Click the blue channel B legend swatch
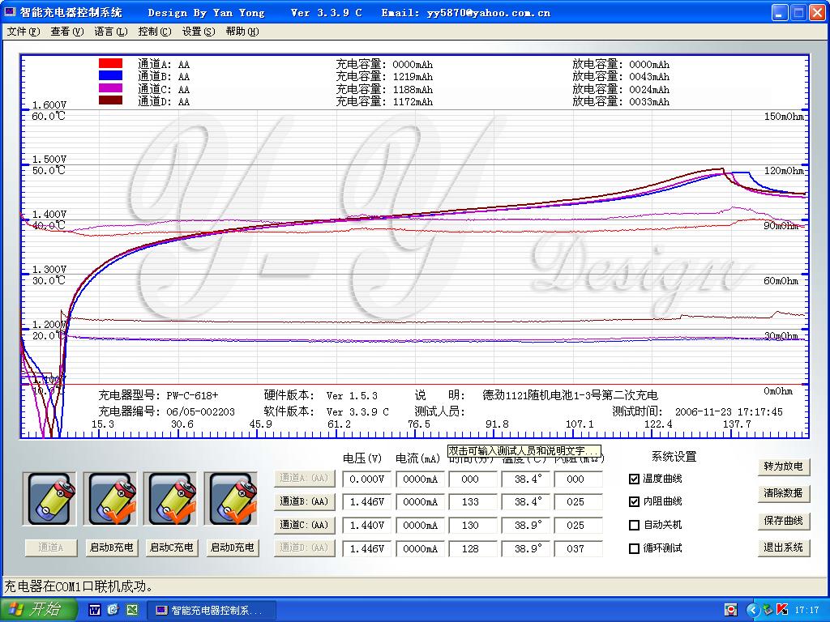The image size is (830, 622). pos(110,75)
